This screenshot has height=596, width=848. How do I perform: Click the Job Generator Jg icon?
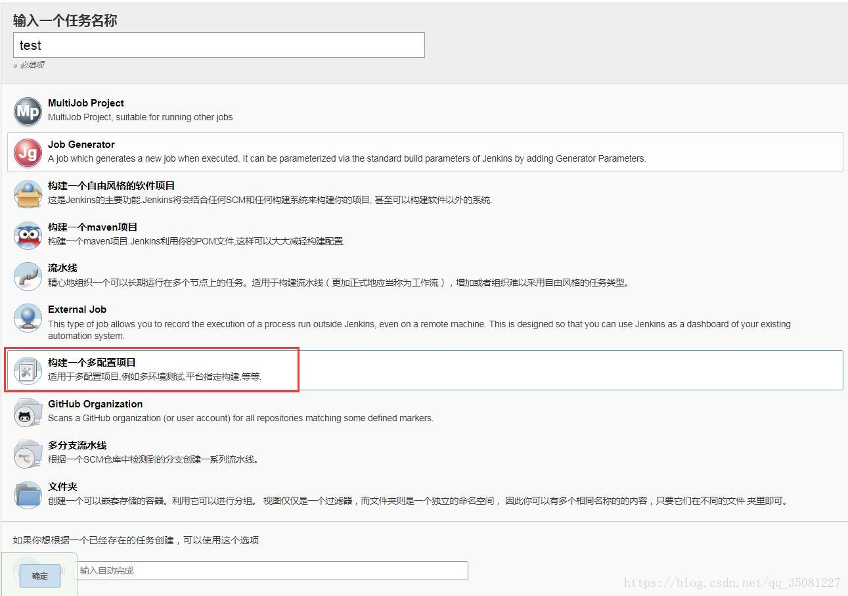[x=28, y=152]
